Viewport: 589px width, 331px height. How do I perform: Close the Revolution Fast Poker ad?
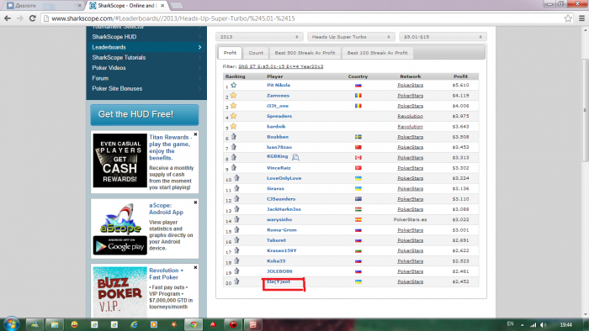pyautogui.click(x=195, y=268)
